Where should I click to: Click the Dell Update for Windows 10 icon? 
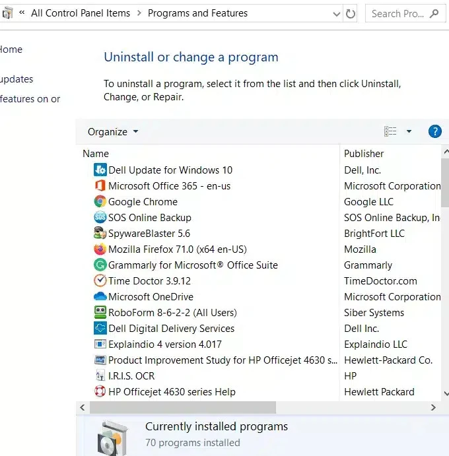coord(100,170)
